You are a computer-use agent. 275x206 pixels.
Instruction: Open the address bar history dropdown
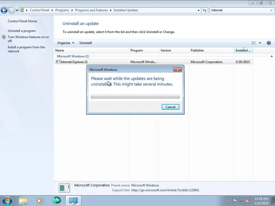click(x=198, y=10)
